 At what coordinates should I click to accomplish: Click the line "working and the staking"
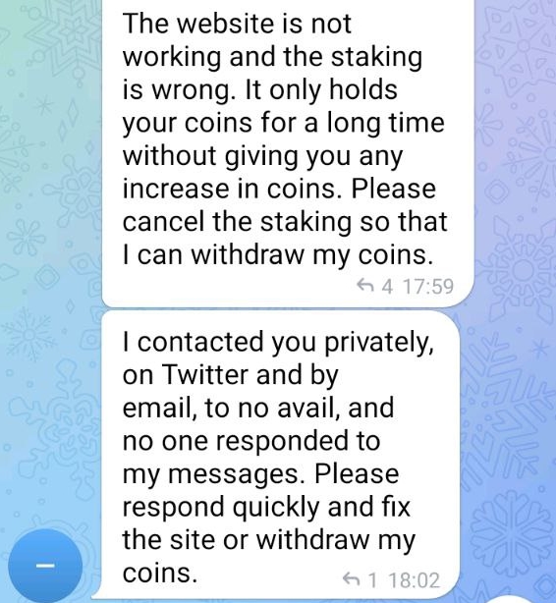click(272, 57)
